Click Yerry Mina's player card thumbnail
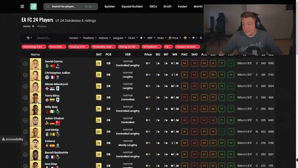The height and width of the screenshot is (168, 298). coord(35,98)
